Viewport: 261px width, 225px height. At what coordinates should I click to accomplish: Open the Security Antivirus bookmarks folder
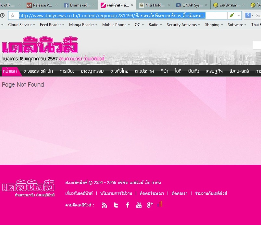(x=183, y=25)
